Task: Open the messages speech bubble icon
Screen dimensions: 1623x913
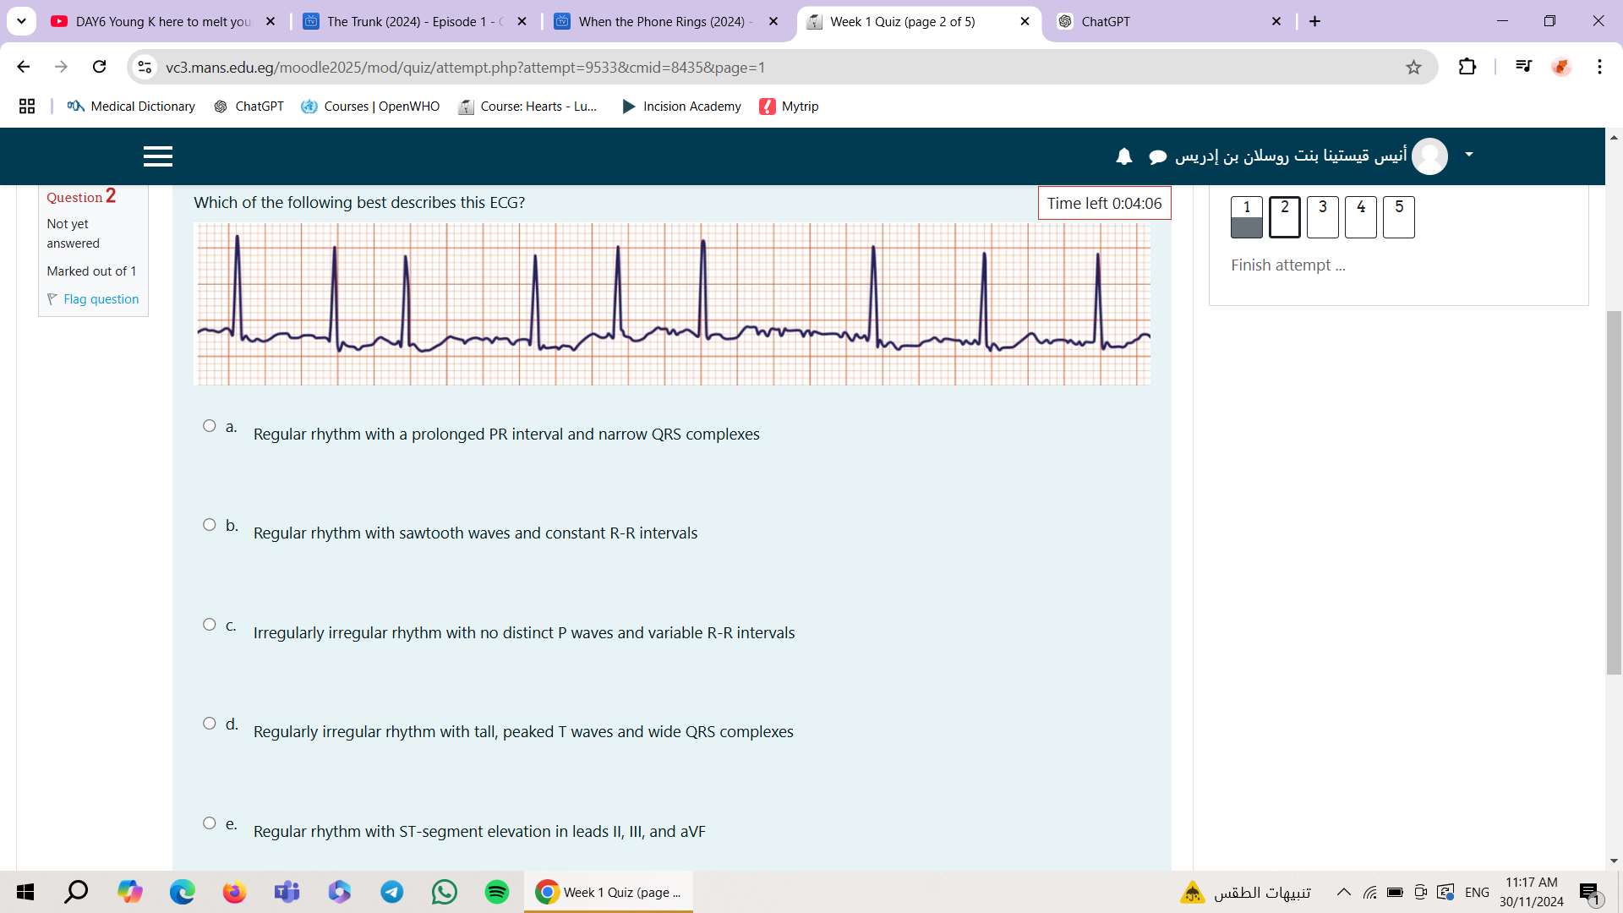Action: point(1158,156)
